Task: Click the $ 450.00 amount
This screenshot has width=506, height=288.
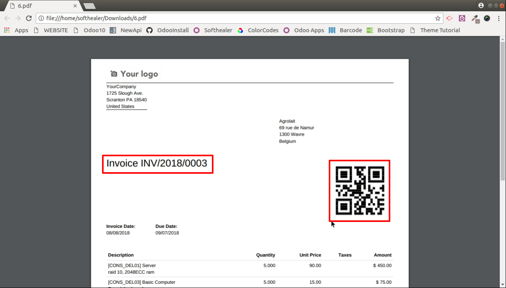Action: pos(382,266)
